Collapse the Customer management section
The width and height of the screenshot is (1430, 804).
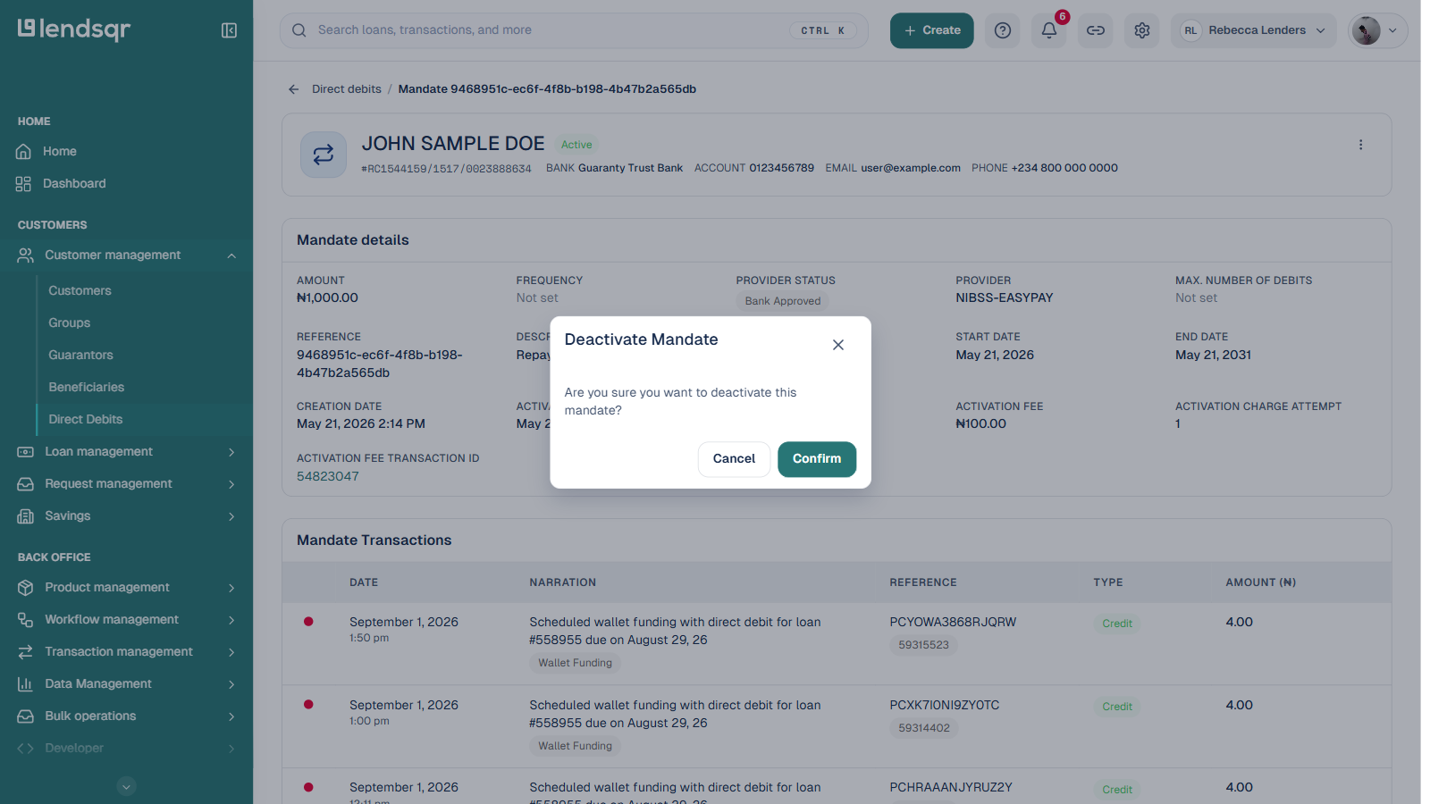click(231, 255)
